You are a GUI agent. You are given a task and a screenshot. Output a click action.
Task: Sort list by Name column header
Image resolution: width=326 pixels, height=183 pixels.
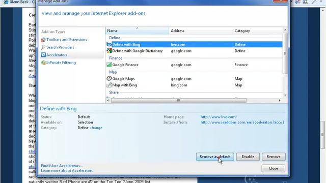click(x=137, y=30)
